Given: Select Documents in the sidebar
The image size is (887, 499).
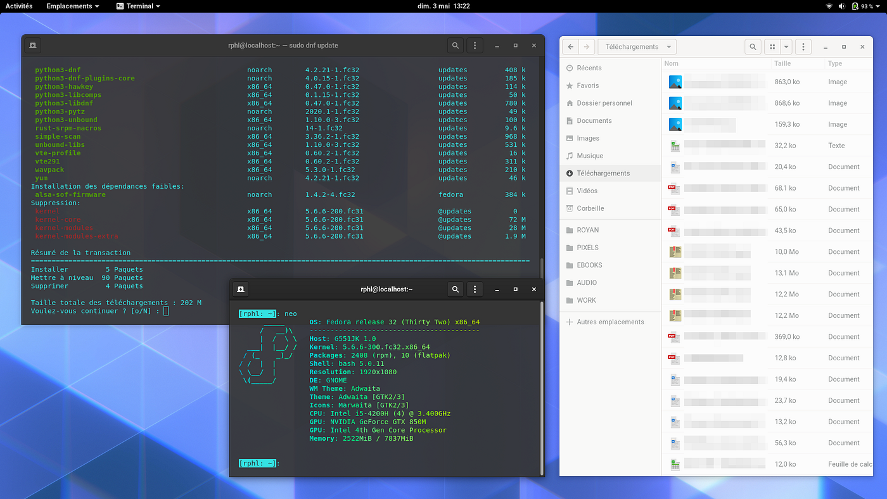Looking at the screenshot, I should [x=594, y=120].
